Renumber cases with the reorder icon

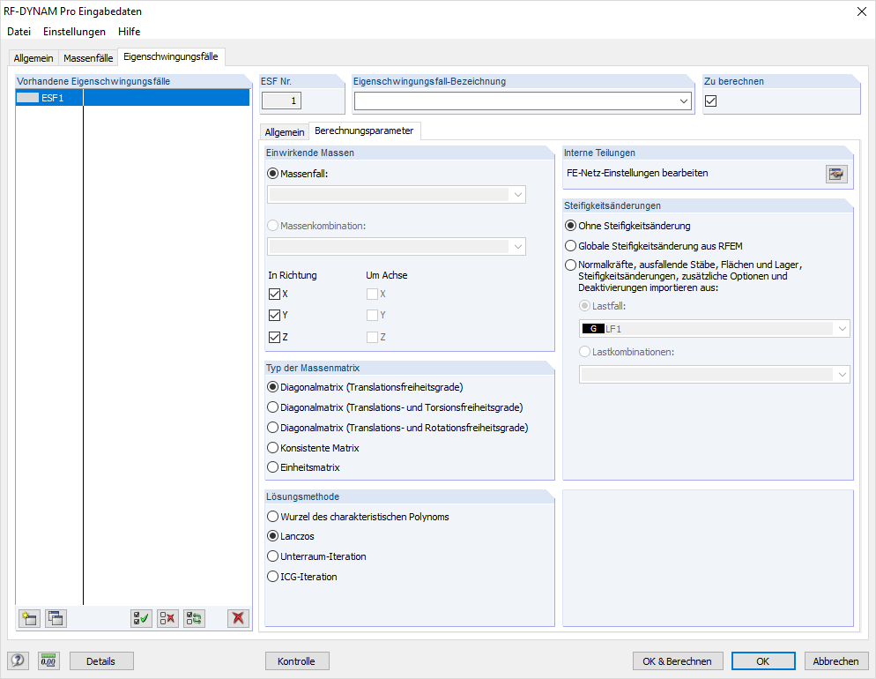pos(194,618)
